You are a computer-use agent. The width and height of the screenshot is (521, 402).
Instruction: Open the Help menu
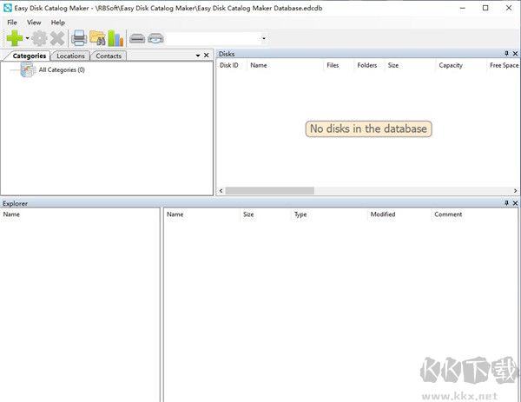[58, 23]
